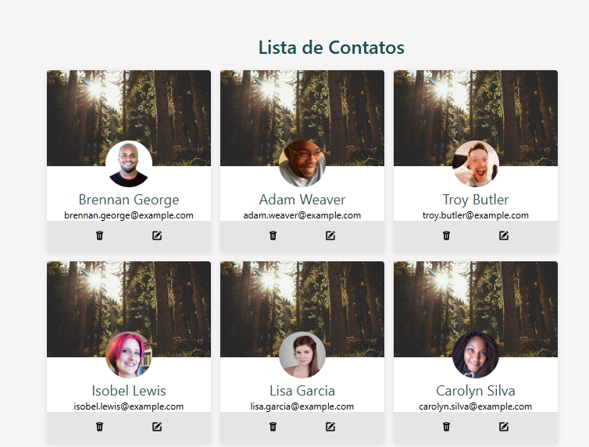589x447 pixels.
Task: Select the Isobel Lewis name heading
Action: 129,391
